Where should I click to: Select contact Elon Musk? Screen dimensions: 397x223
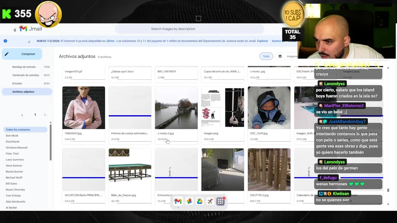point(12,136)
